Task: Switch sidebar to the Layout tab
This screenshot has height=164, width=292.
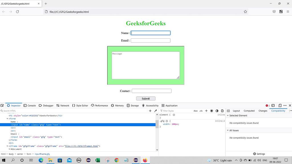Action: pyautogui.click(x=236, y=111)
